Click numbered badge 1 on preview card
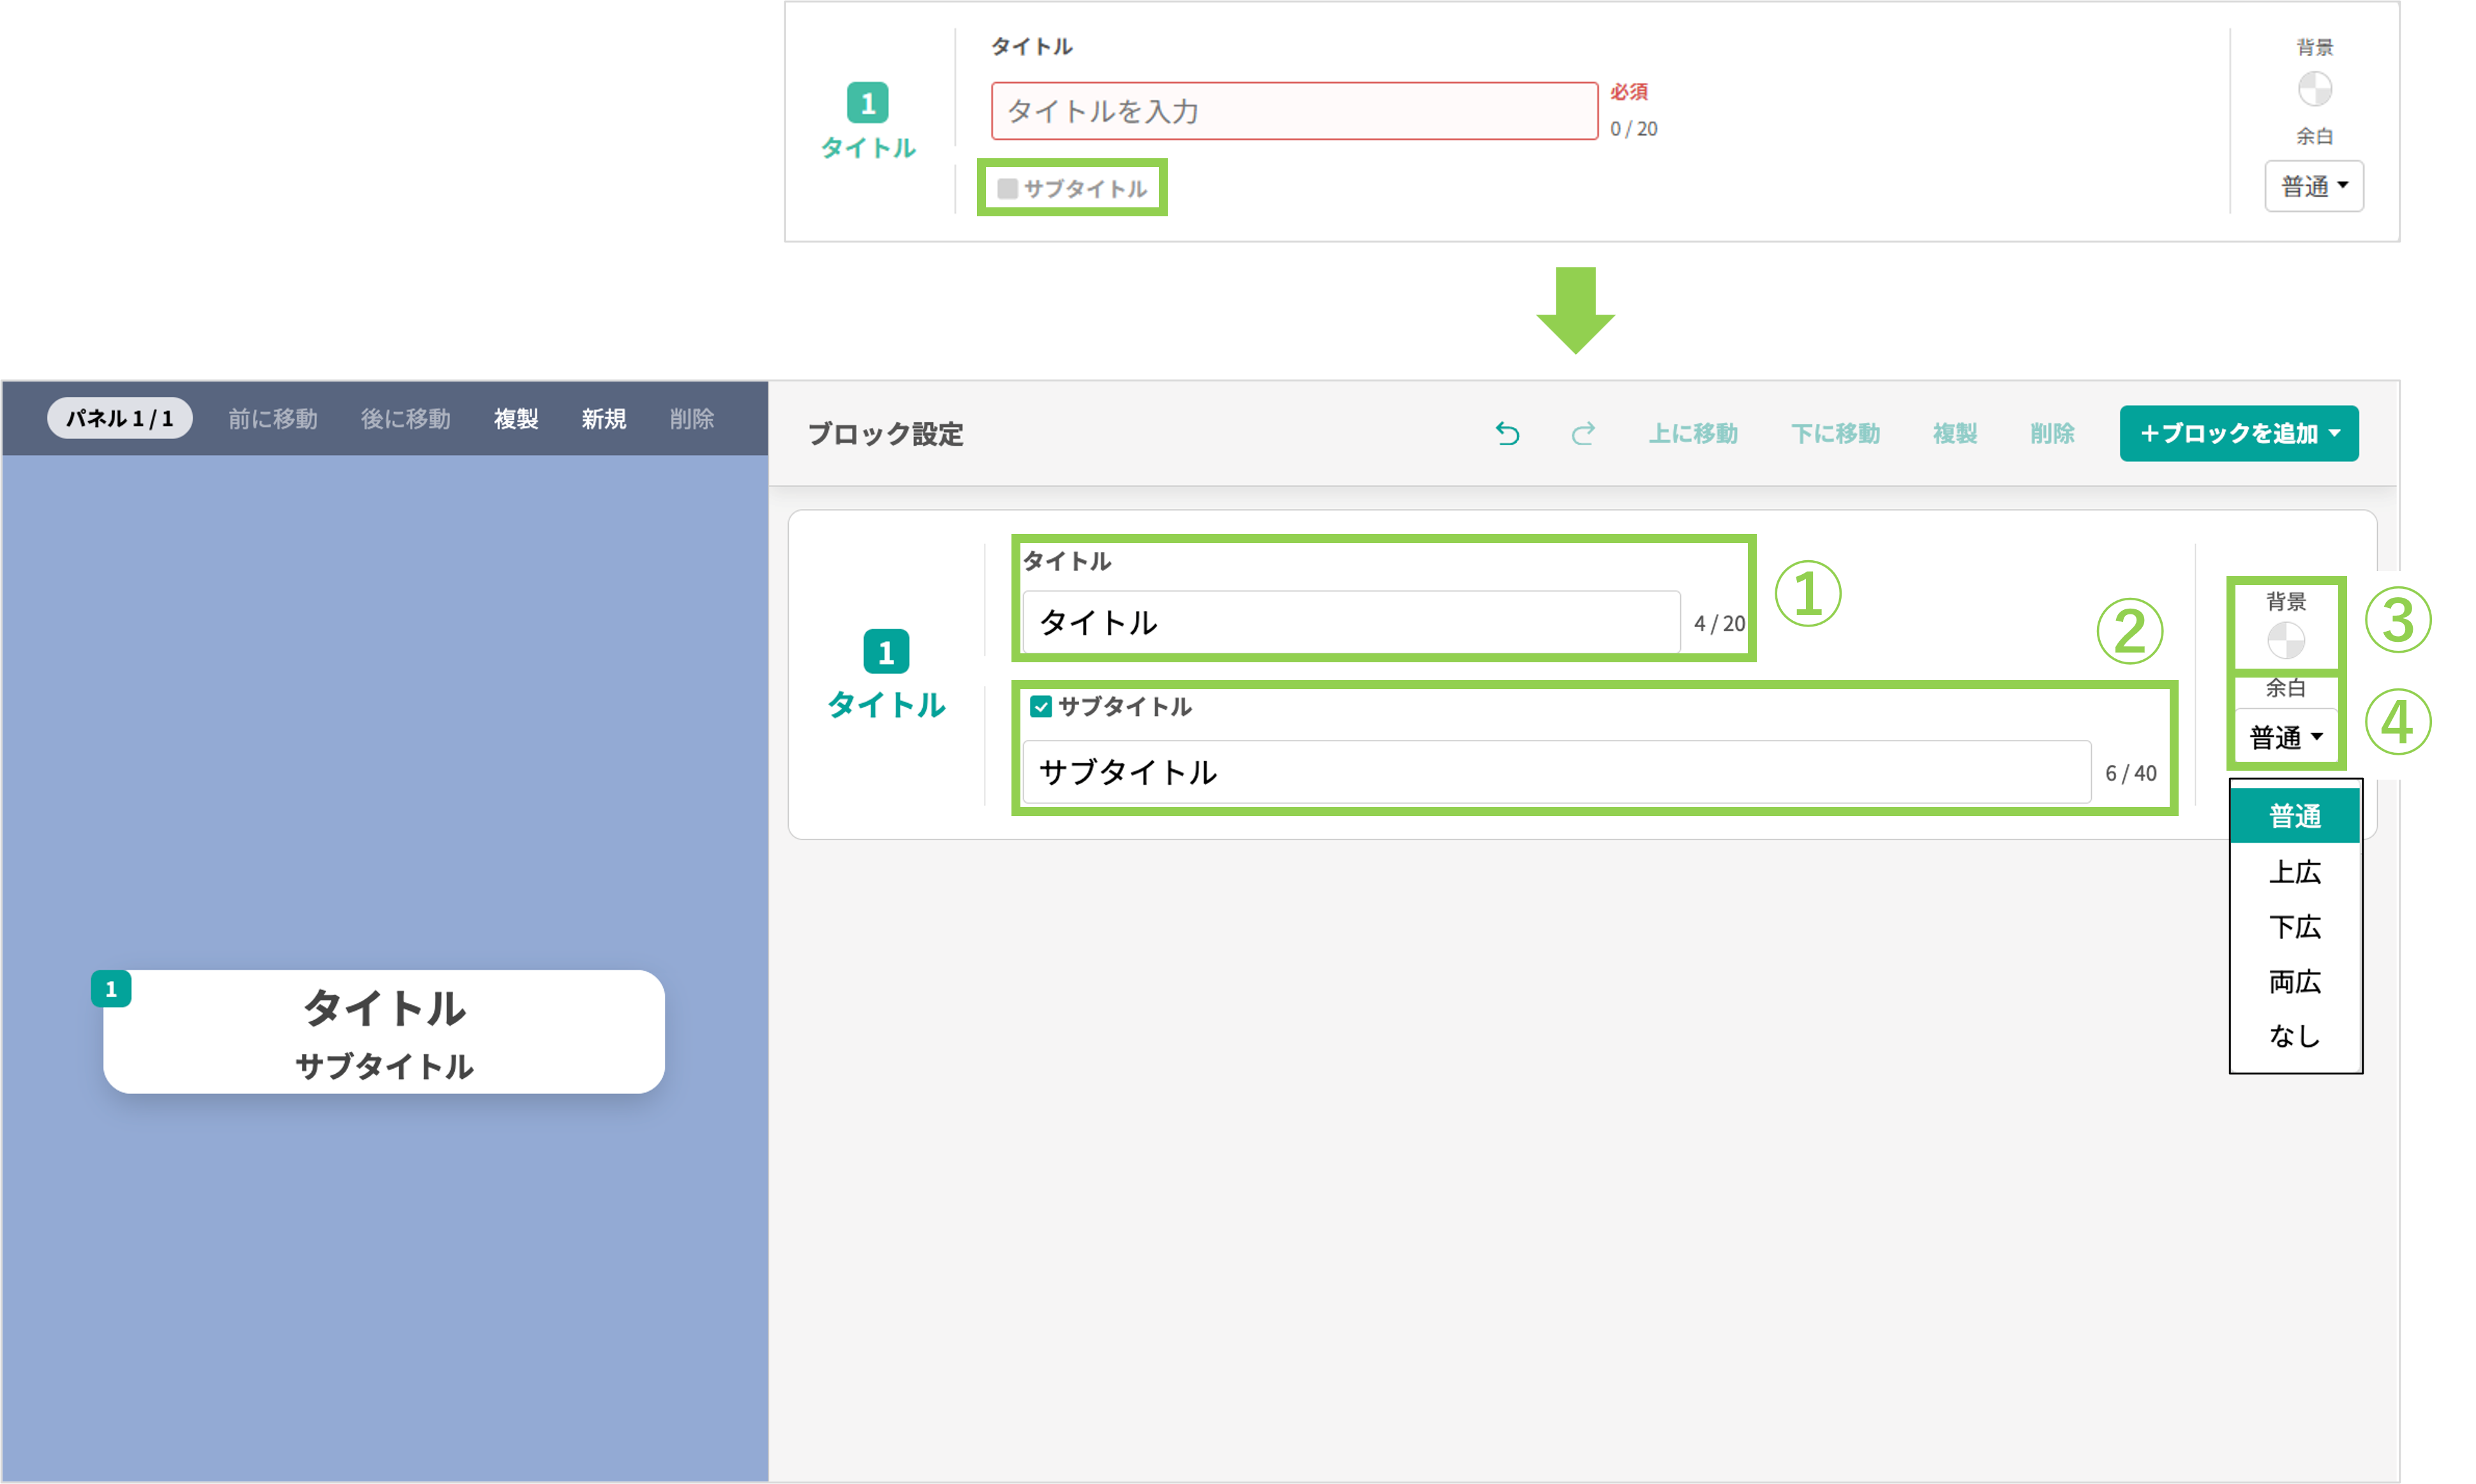The height and width of the screenshot is (1484, 2476). [x=111, y=989]
